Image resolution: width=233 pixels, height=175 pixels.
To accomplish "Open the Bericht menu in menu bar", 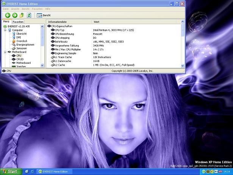I will click(25, 9).
